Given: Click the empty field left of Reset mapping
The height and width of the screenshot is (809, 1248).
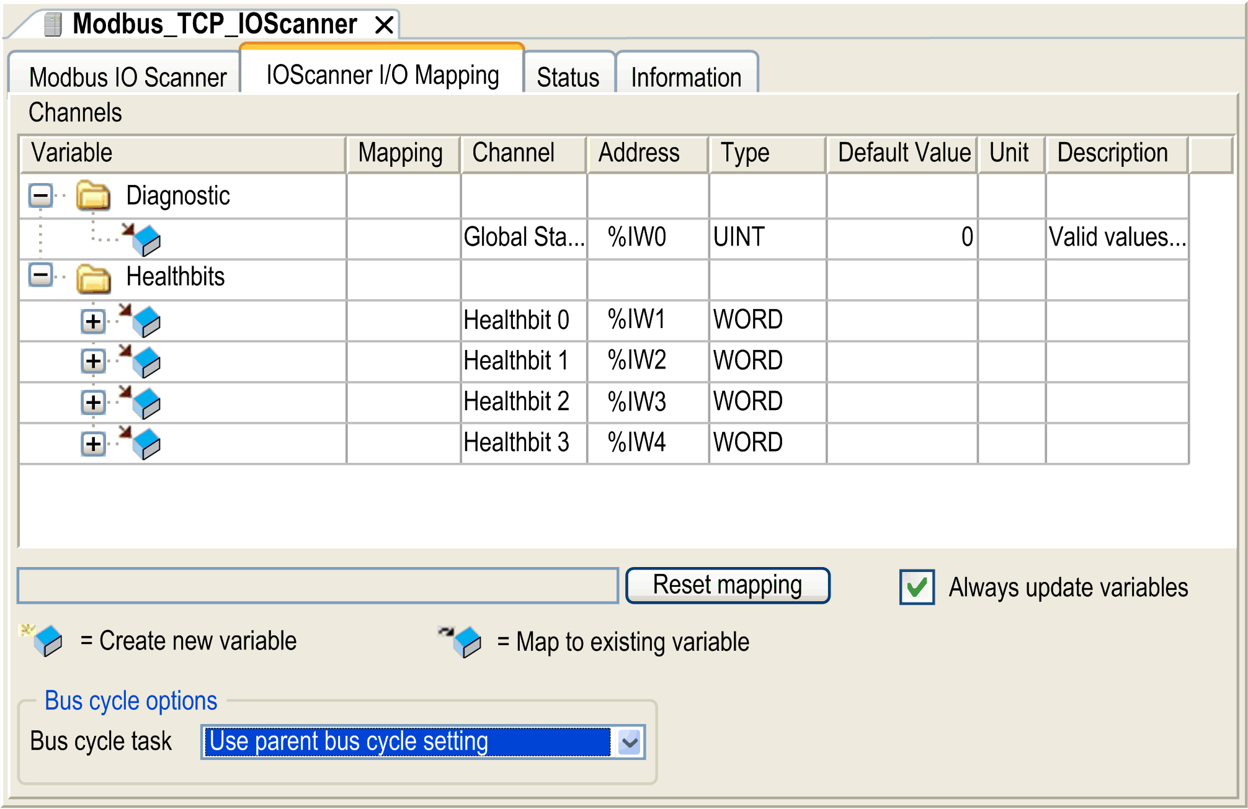Looking at the screenshot, I should tap(318, 585).
